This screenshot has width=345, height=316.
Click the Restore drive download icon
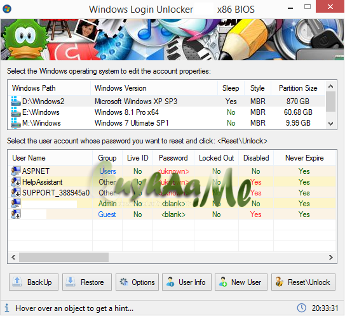click(x=71, y=282)
